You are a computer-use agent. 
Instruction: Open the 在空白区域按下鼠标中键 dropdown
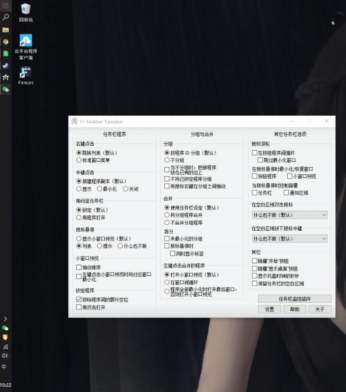click(290, 239)
